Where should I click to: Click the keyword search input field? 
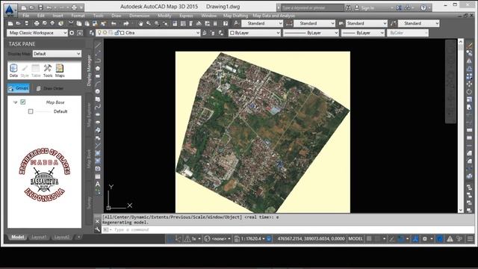coord(312,7)
